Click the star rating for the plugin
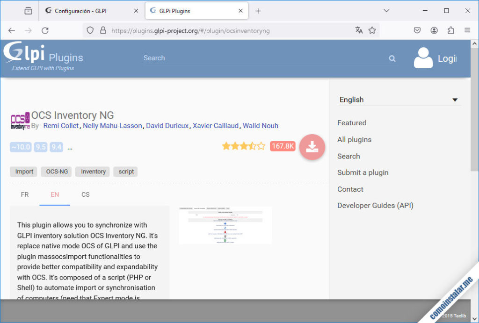479x323 pixels. pos(243,146)
